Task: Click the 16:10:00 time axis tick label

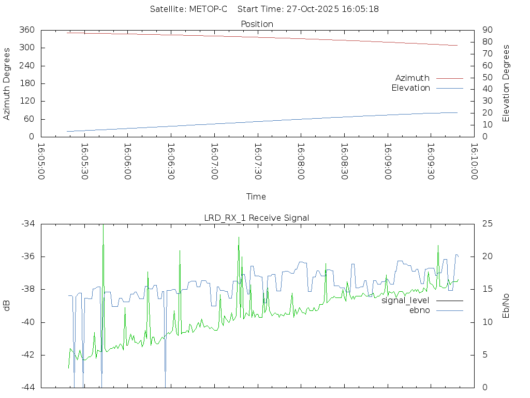Action: [473, 161]
